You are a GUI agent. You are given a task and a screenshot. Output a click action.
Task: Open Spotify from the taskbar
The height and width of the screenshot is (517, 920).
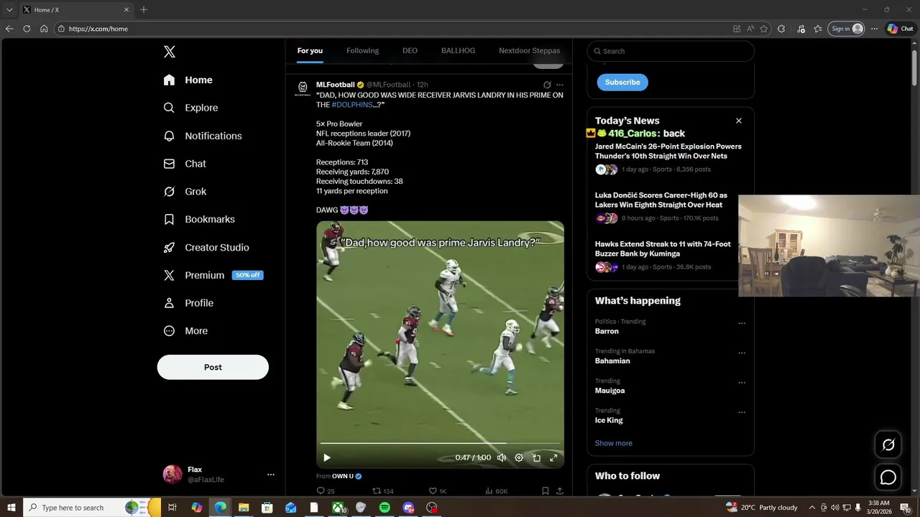click(385, 508)
